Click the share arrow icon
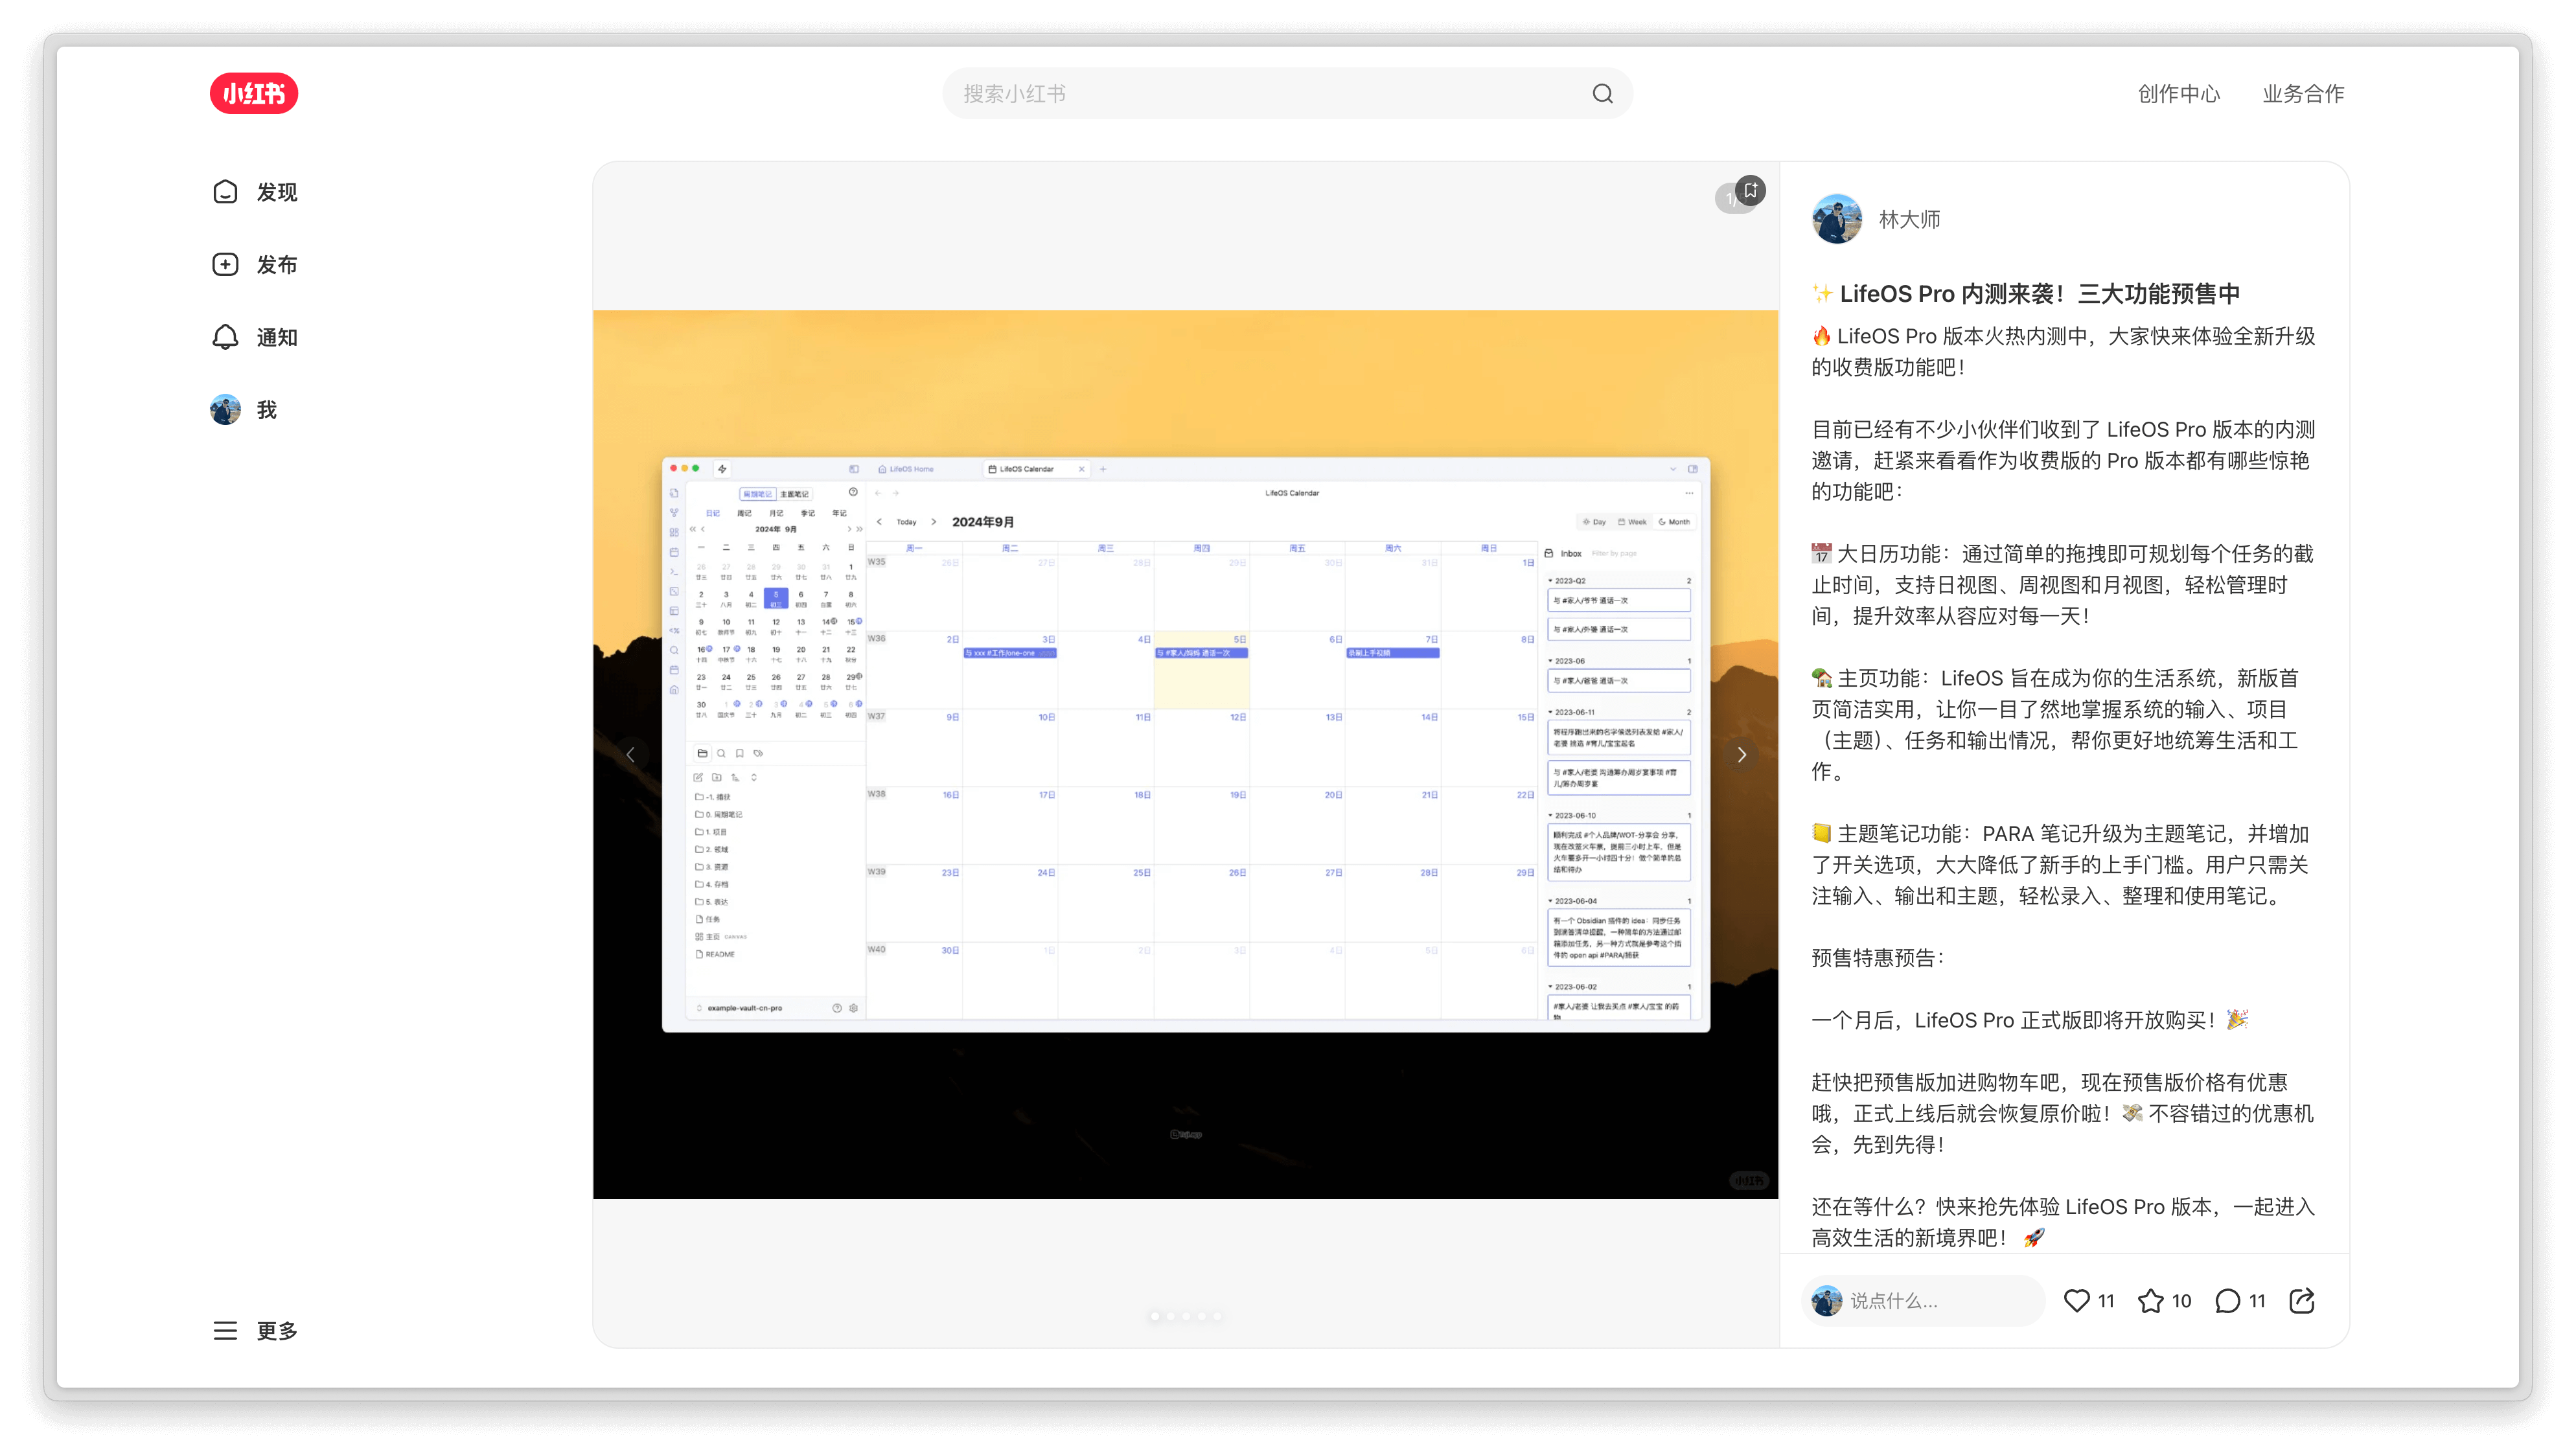Viewport: 2576px width, 1455px height. click(x=2301, y=1300)
